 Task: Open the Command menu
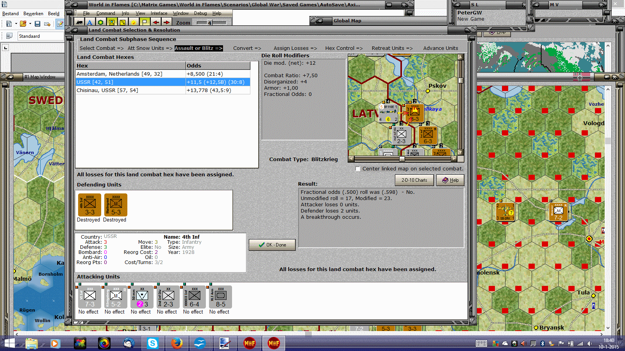click(106, 13)
